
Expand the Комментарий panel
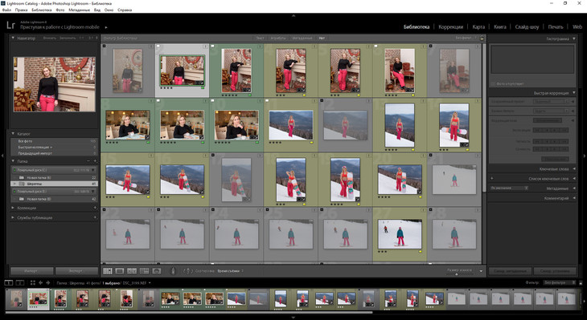pyautogui.click(x=574, y=198)
